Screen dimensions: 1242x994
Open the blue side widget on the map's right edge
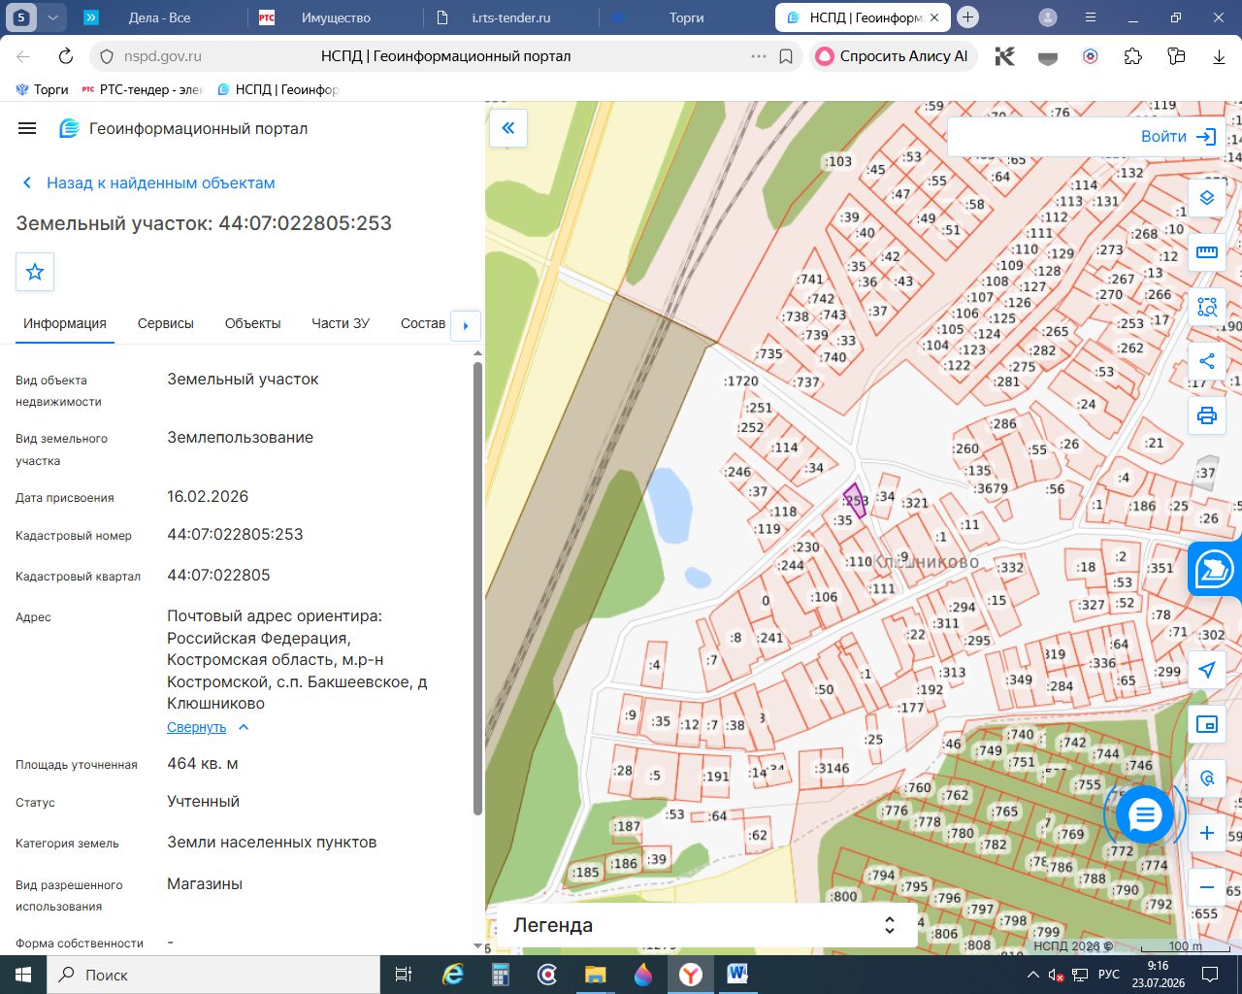point(1215,570)
